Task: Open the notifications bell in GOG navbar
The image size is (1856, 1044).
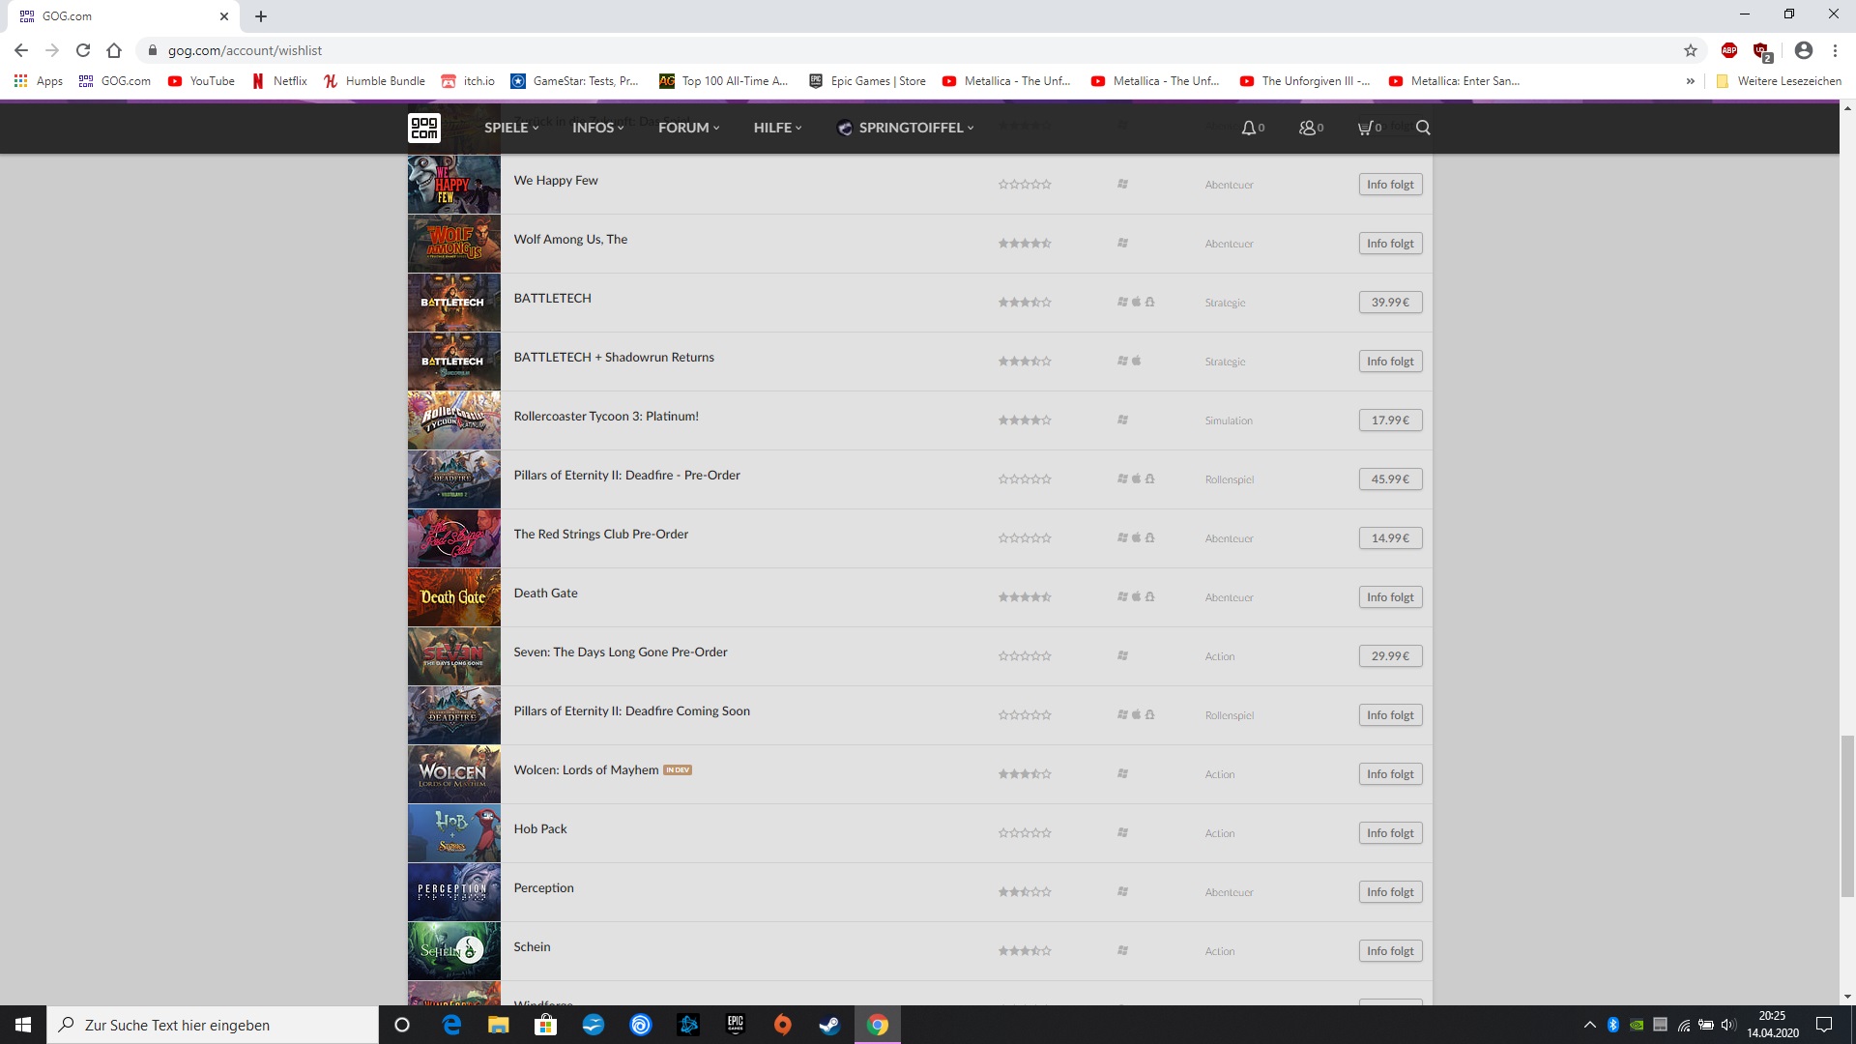Action: point(1253,128)
